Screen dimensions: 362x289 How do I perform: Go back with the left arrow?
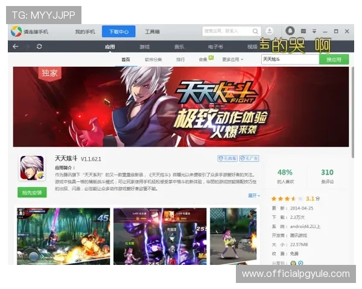pyautogui.click(x=16, y=46)
